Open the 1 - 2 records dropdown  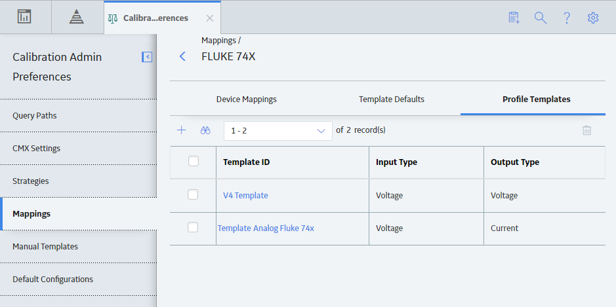click(278, 130)
